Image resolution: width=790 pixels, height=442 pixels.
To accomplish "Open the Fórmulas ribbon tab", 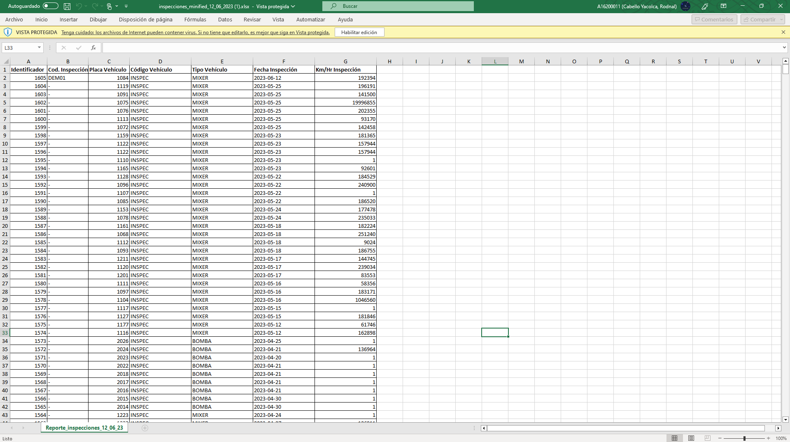I will pos(195,19).
